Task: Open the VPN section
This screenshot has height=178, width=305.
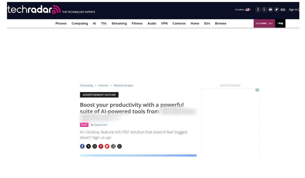Action: point(164,23)
